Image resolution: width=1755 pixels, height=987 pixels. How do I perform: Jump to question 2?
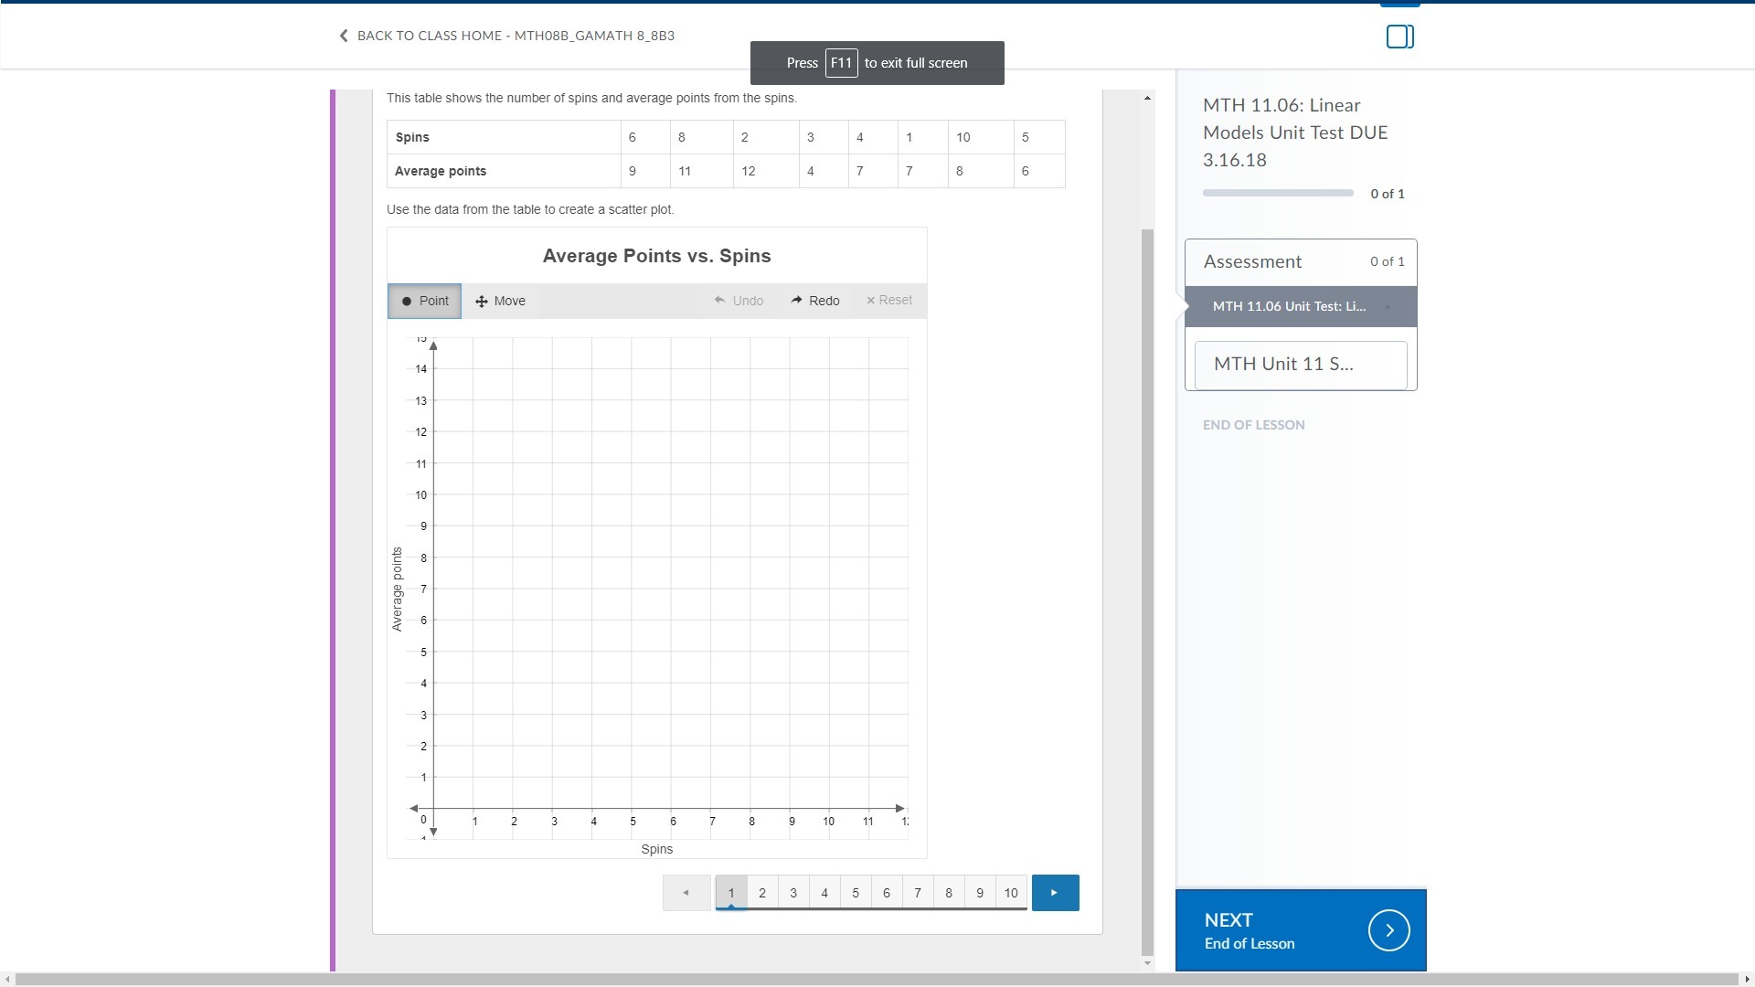coord(762,893)
